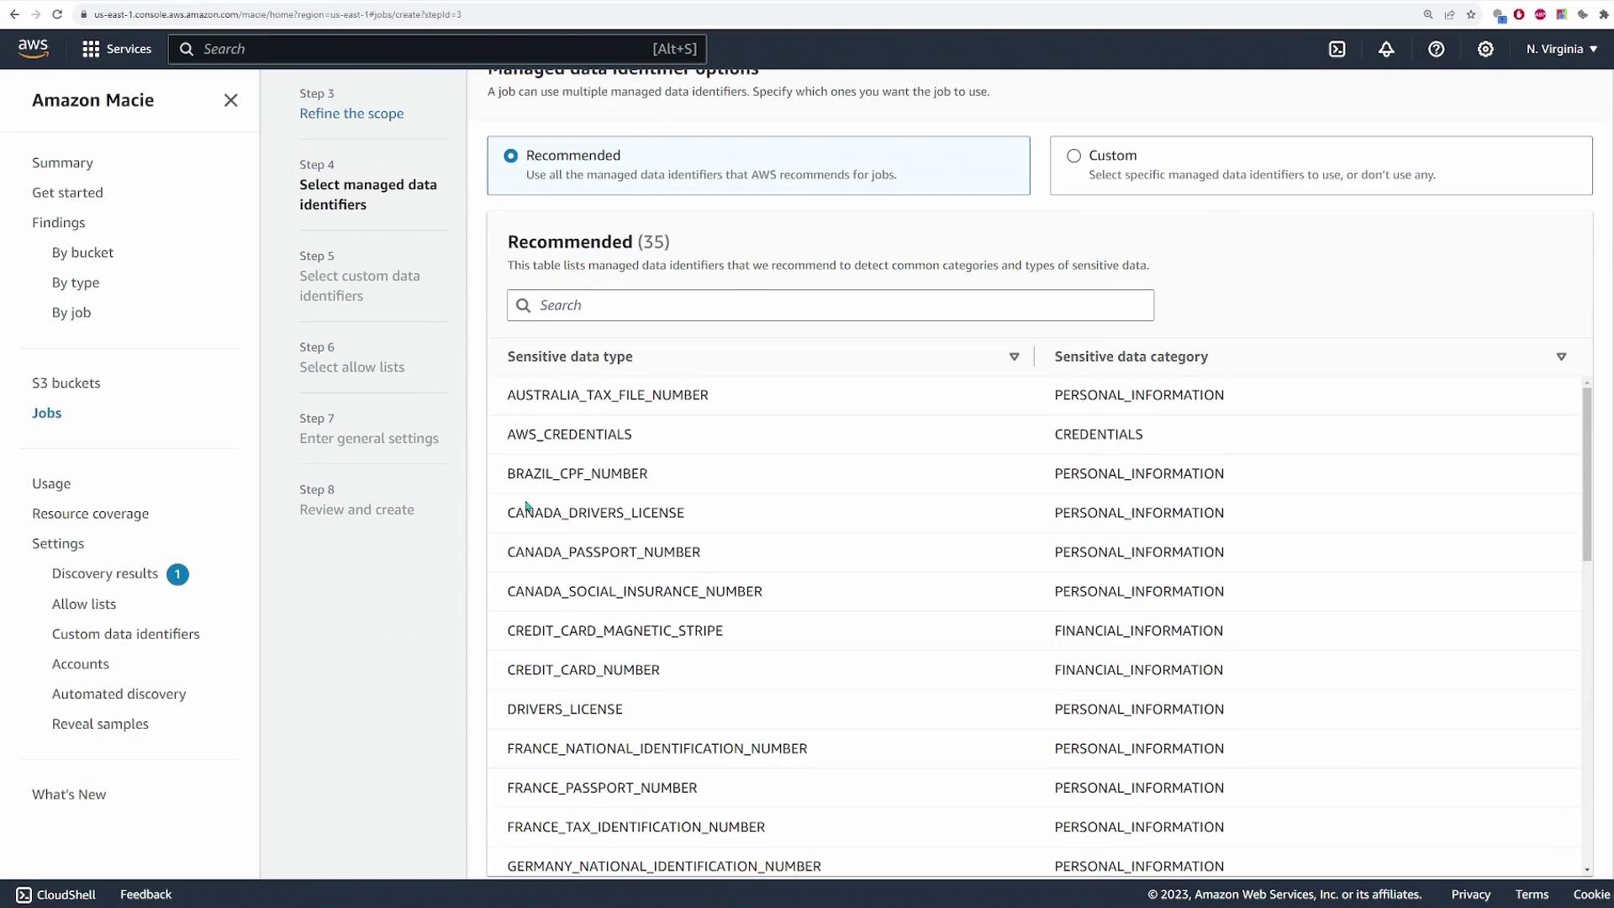Bookmark page with star icon
Screen dimensions: 1614x908
(x=1471, y=14)
